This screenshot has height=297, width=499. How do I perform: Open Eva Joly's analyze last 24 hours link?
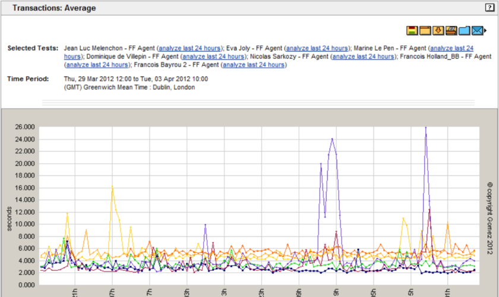click(x=317, y=48)
